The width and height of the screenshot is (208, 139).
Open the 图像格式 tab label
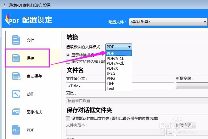[34, 112]
